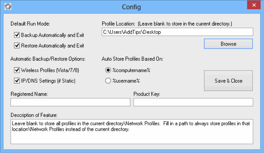Click the Wireless Profiles (Vista/7/8) label text

pyautogui.click(x=50, y=70)
